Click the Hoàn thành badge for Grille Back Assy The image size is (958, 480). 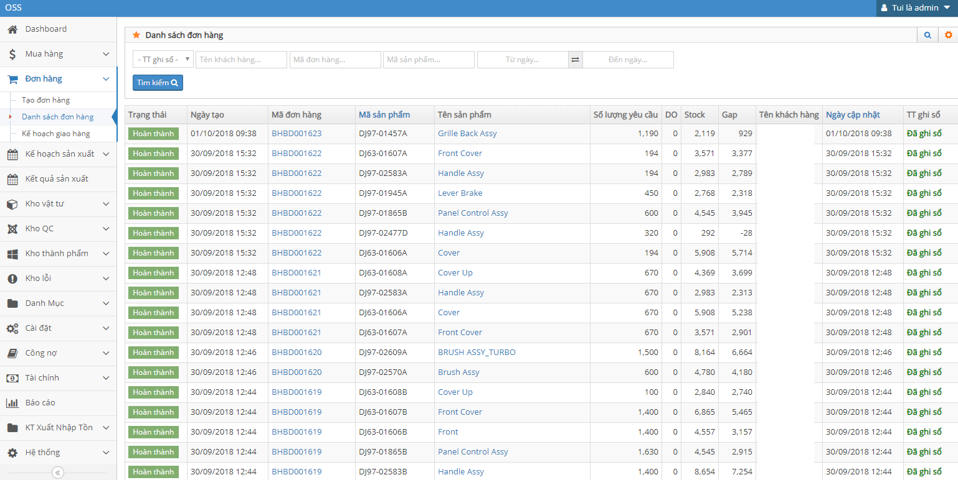tap(153, 134)
